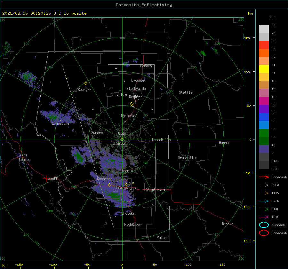
Task: Click the green 31JP arrow icon
Action: click(x=264, y=209)
